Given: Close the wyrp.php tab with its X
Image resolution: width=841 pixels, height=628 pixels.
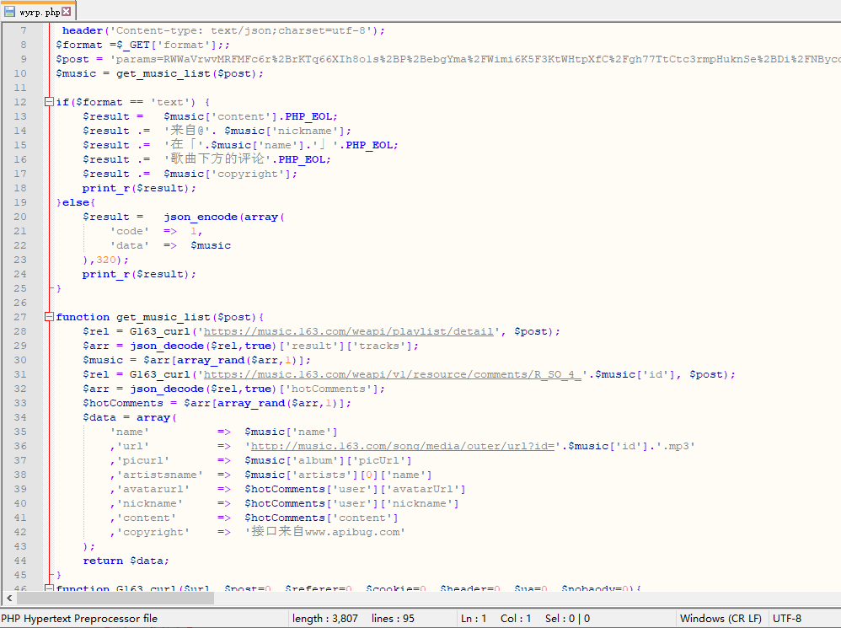Looking at the screenshot, I should [x=67, y=12].
